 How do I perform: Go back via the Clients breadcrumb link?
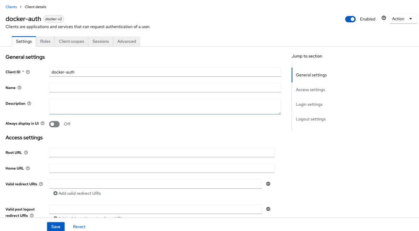point(11,7)
